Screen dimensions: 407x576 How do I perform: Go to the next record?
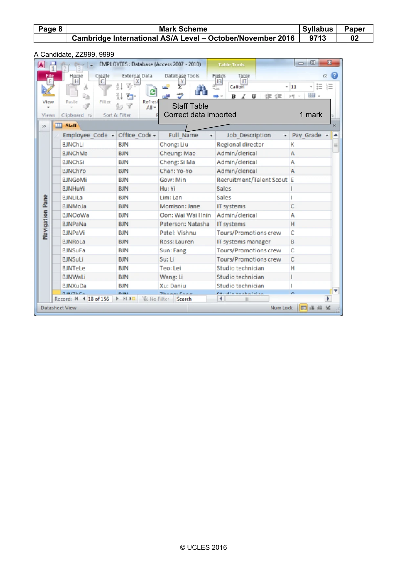[117, 299]
